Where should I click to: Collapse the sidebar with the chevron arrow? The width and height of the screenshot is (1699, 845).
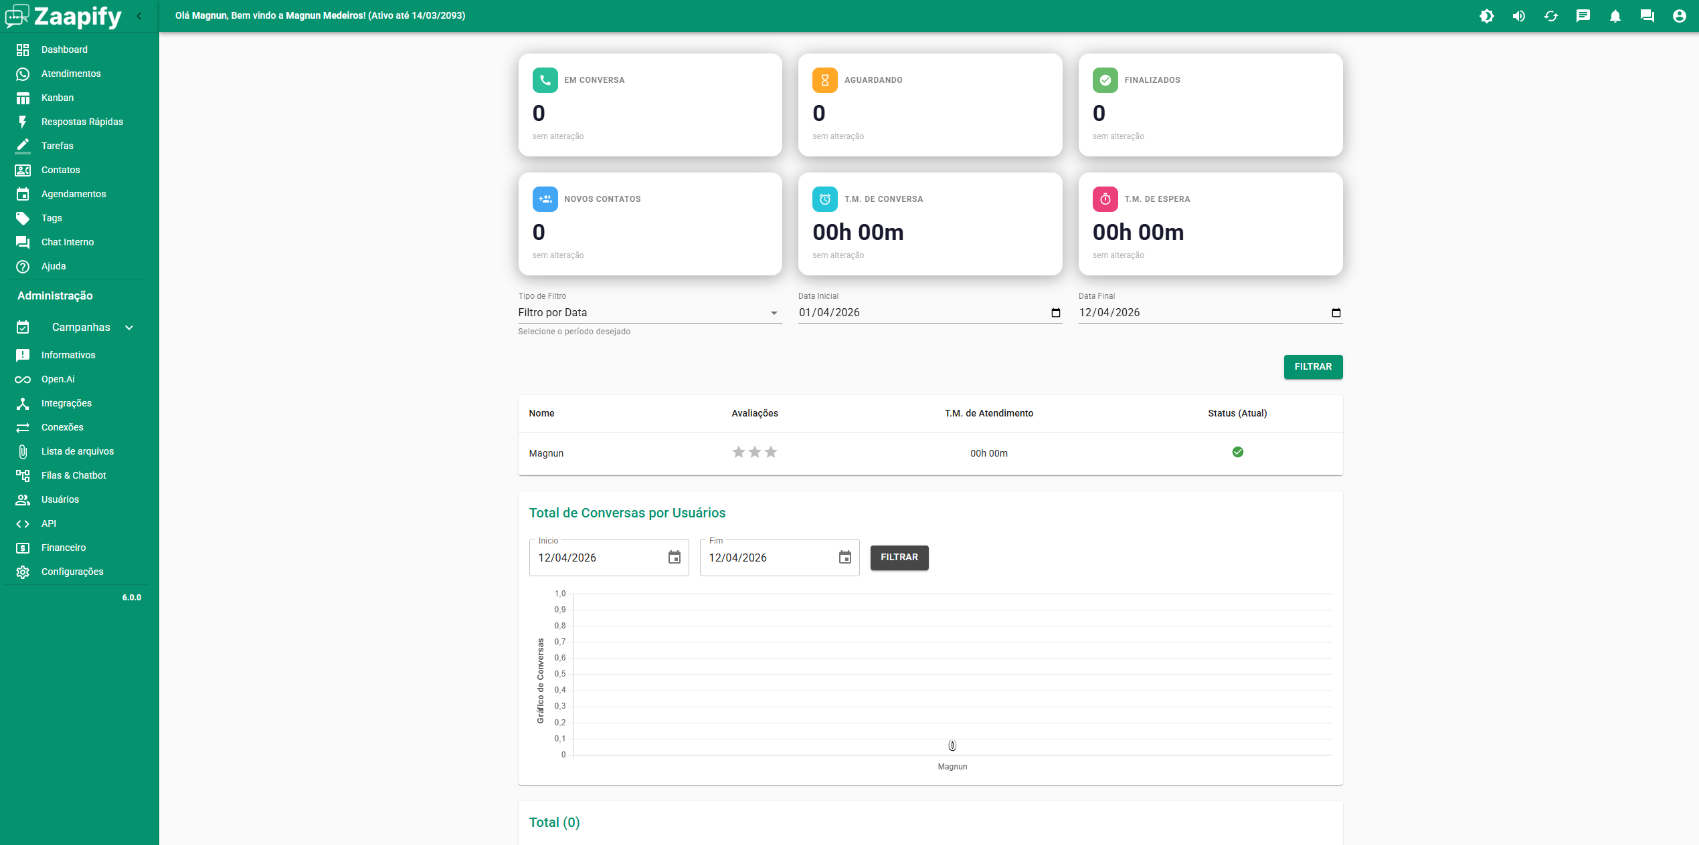pos(139,16)
